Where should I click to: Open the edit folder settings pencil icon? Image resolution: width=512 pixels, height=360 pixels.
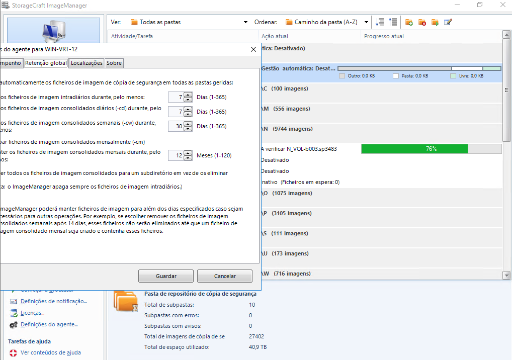(x=448, y=22)
